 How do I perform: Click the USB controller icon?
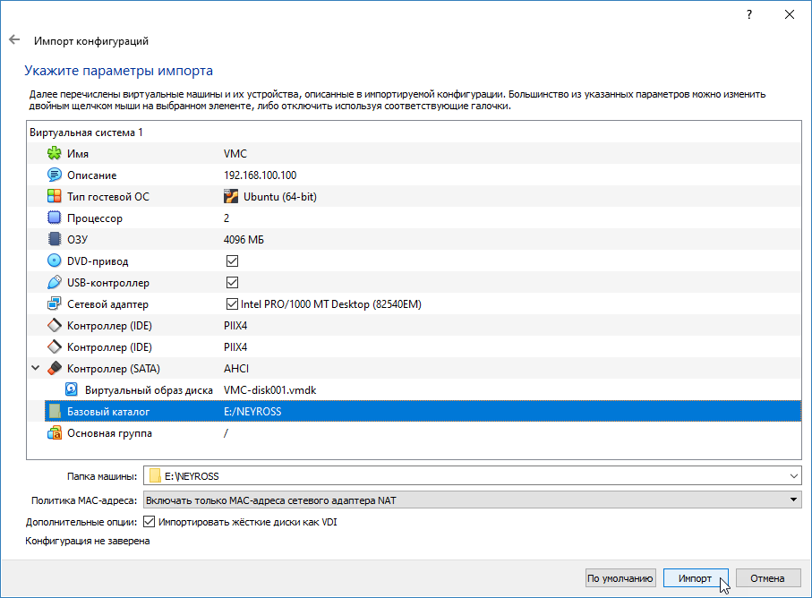(54, 283)
